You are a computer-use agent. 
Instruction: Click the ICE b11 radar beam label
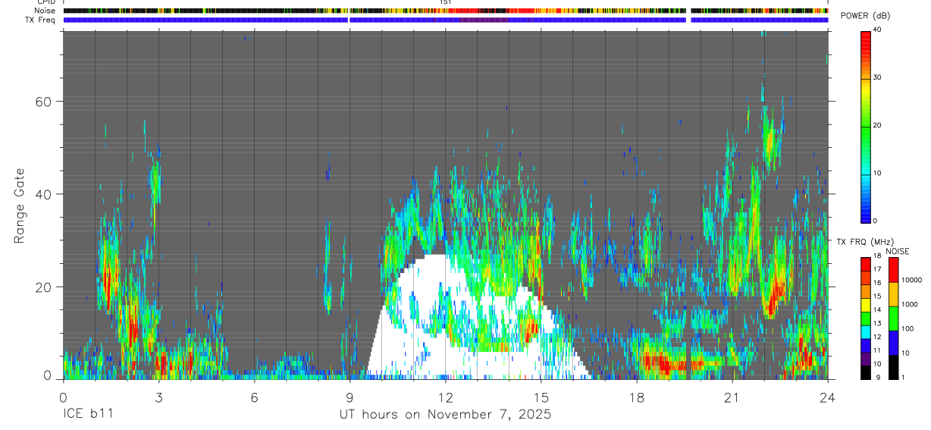coord(90,415)
